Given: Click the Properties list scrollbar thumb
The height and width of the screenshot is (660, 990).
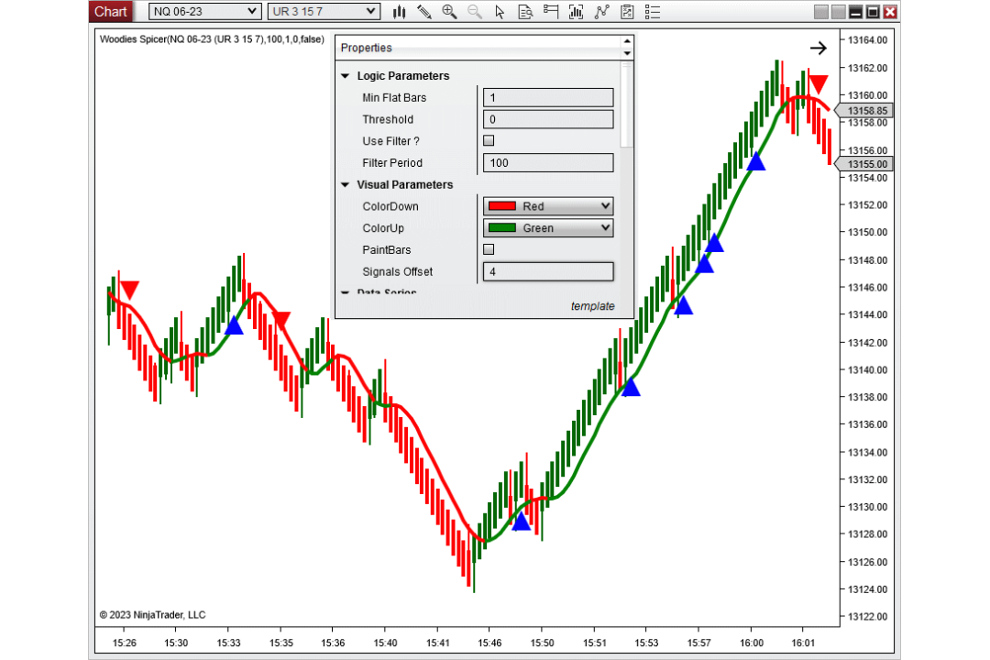Looking at the screenshot, I should [626, 104].
